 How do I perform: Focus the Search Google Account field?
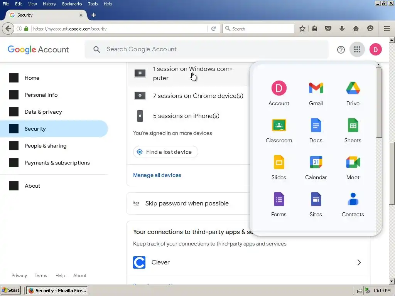pyautogui.click(x=207, y=49)
